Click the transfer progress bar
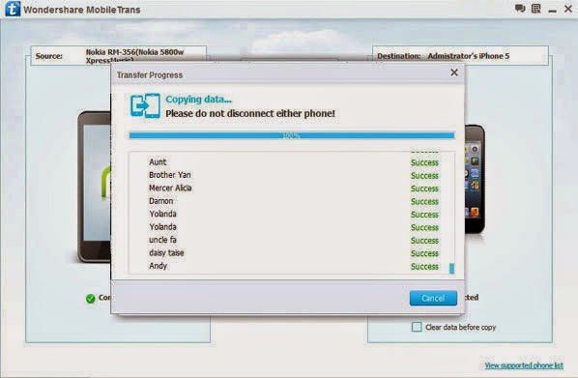 (292, 135)
